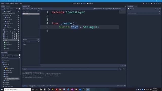Play the project with the play button

(x=144, y=4)
